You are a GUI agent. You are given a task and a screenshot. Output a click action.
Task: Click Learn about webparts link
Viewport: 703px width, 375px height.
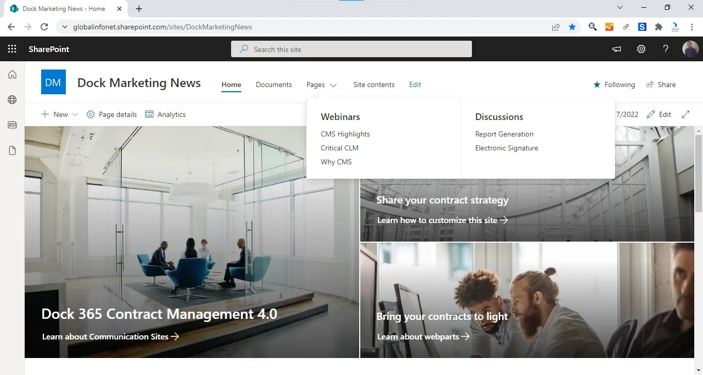coord(424,337)
